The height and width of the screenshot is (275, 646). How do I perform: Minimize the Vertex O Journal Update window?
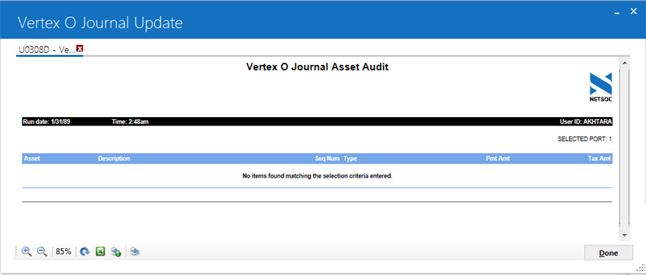(617, 13)
